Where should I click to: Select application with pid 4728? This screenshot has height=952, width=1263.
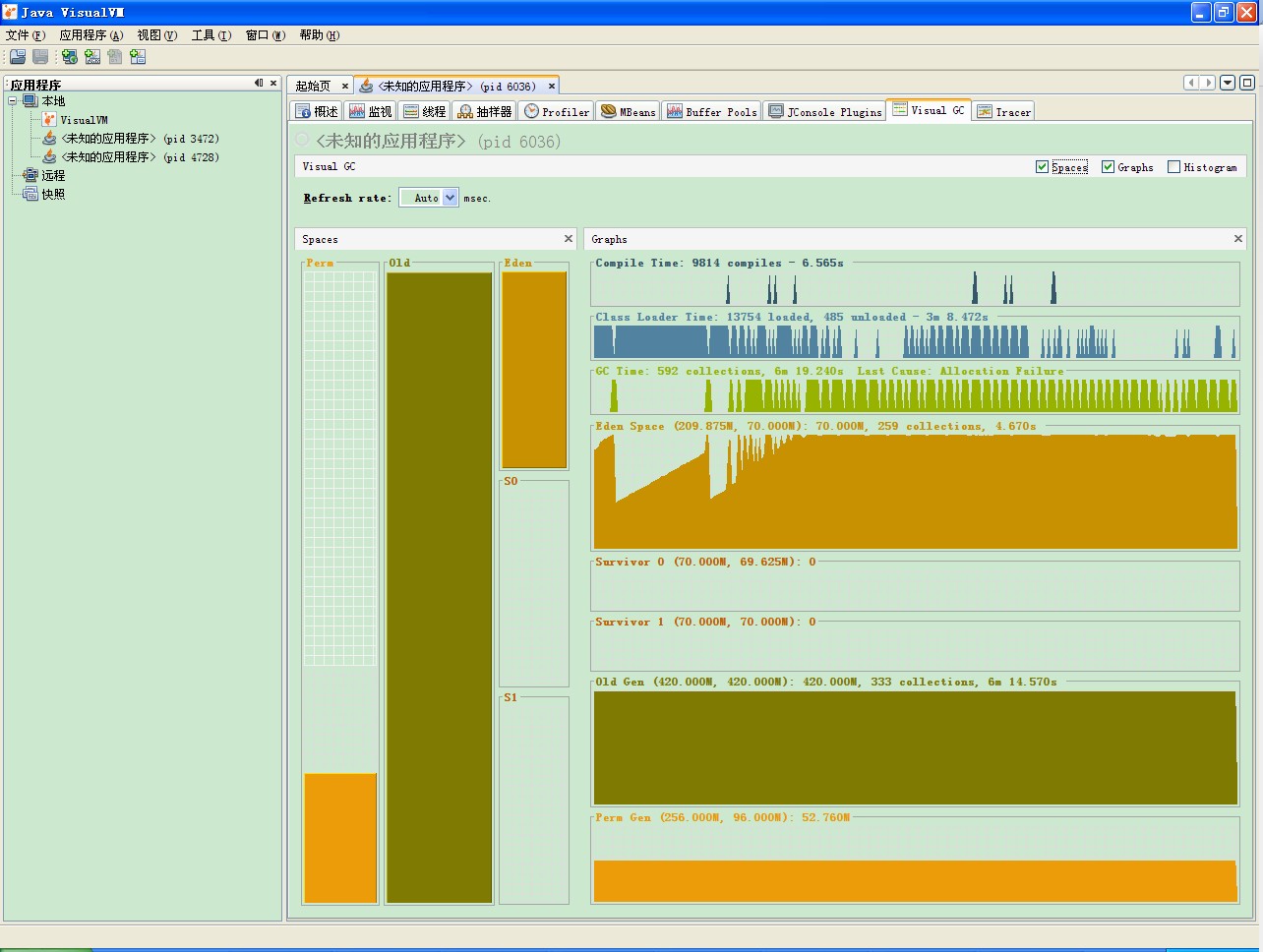point(140,157)
